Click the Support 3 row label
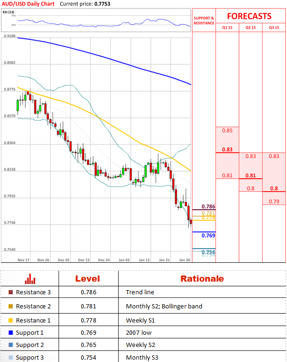 tap(30, 358)
